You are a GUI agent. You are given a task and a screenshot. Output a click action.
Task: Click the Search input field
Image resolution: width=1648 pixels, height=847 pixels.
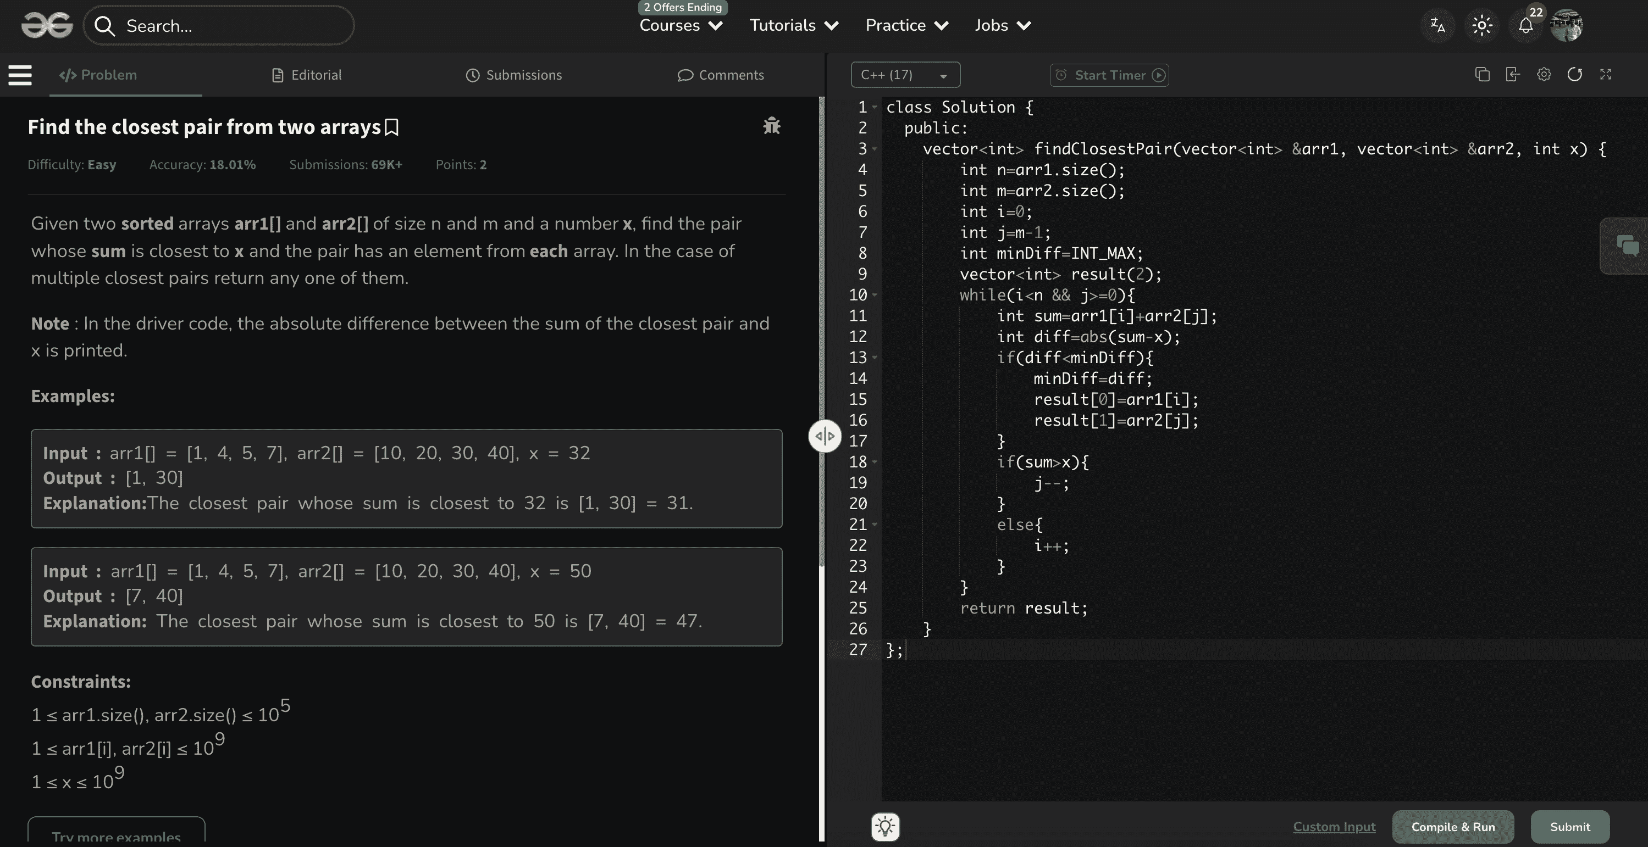[x=219, y=26]
